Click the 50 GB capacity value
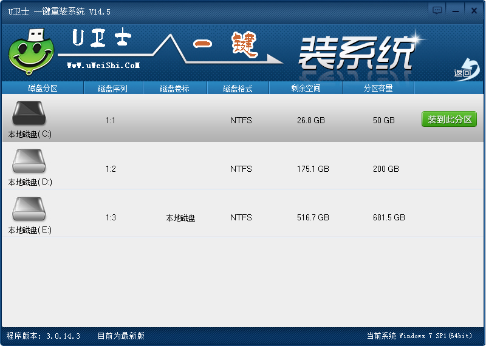 tap(384, 120)
